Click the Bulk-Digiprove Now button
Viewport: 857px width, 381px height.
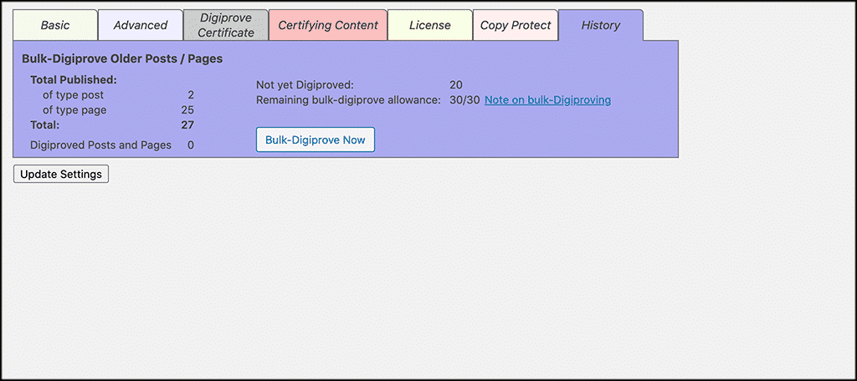[x=316, y=140]
